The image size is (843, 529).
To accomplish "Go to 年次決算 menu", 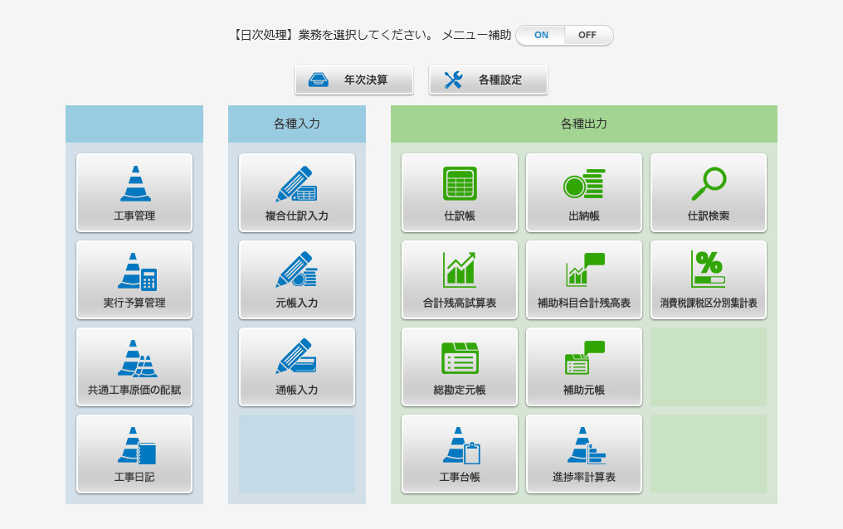I will (x=353, y=80).
